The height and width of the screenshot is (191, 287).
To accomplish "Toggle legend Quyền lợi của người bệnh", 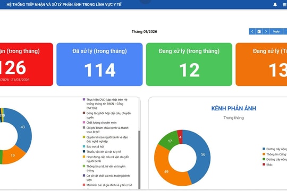I will point(106,140).
